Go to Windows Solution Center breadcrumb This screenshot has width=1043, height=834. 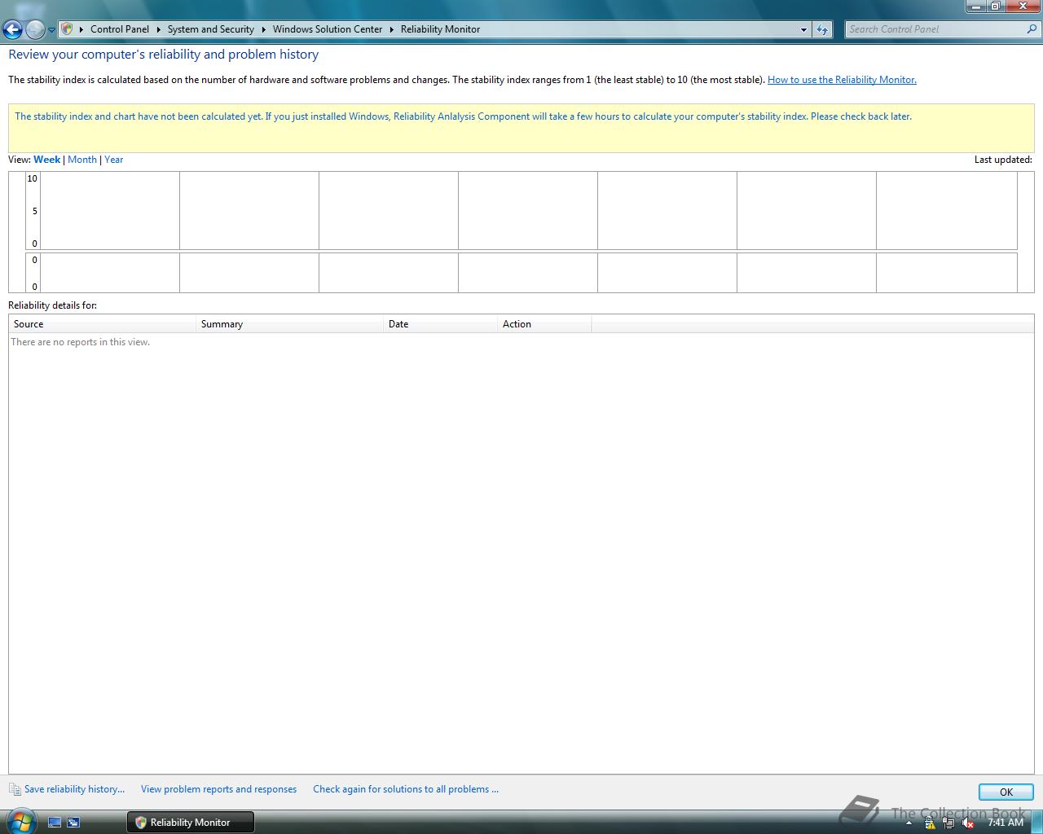(x=328, y=29)
